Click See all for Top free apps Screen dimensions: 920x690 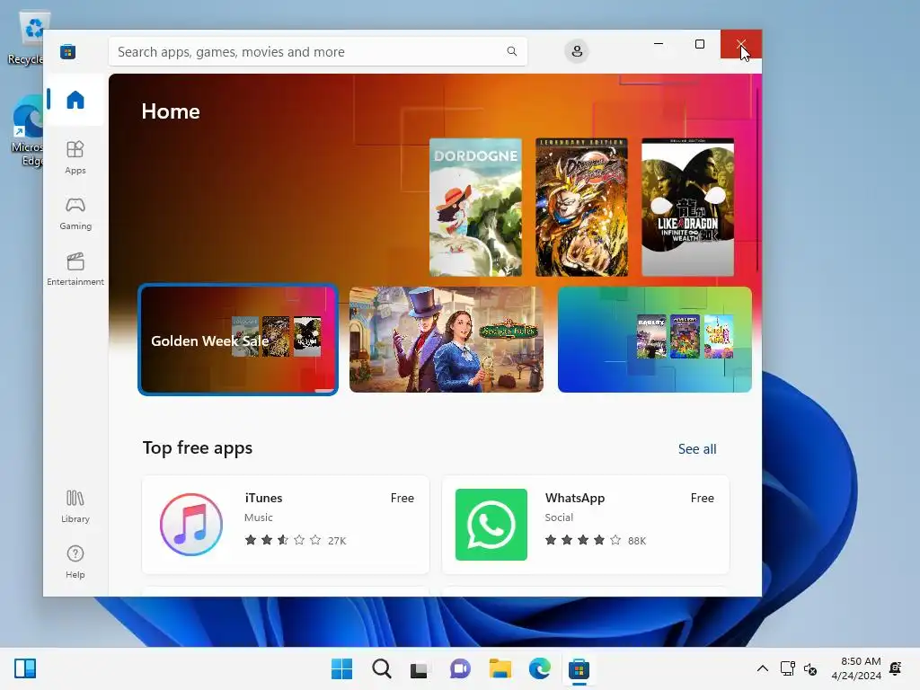coord(697,449)
